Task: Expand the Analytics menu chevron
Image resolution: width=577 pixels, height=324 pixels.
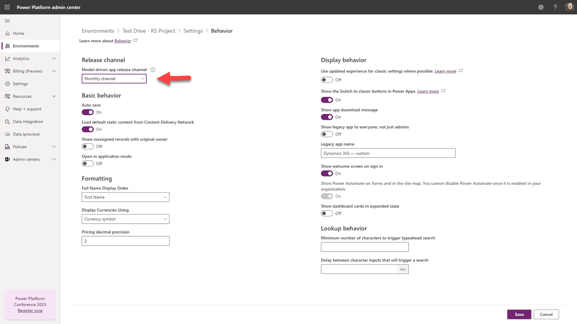Action: click(x=54, y=58)
